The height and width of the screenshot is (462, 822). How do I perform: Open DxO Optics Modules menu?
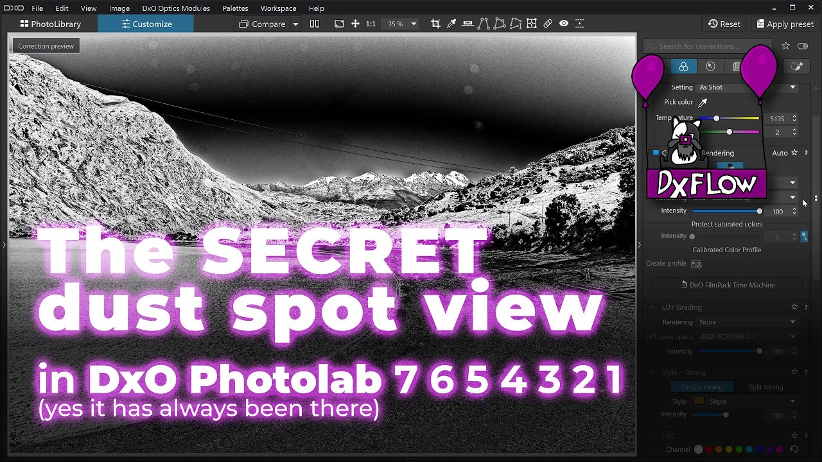point(176,8)
